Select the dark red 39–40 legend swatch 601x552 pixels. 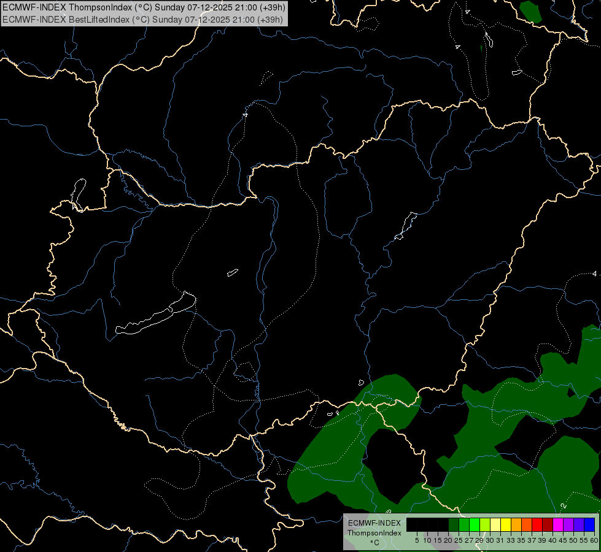point(548,524)
